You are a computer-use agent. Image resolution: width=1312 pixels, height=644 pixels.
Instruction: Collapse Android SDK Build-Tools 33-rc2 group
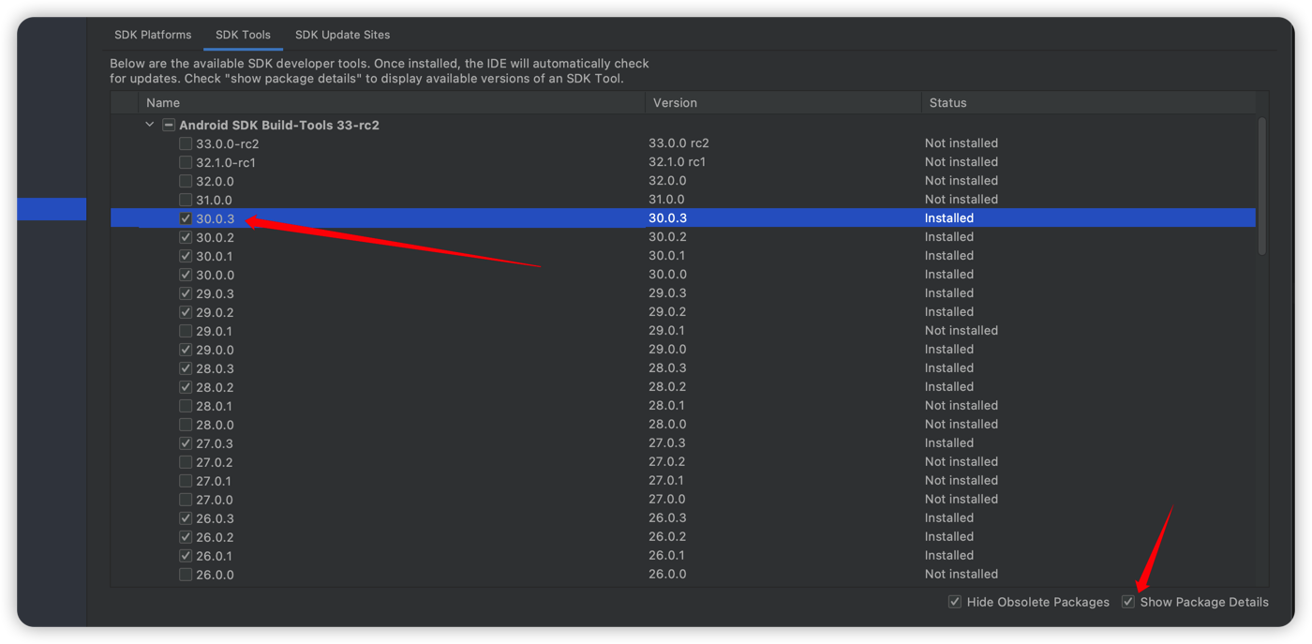[149, 125]
